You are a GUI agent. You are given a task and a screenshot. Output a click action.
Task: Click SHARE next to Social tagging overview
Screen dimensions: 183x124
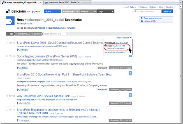click(88, 57)
